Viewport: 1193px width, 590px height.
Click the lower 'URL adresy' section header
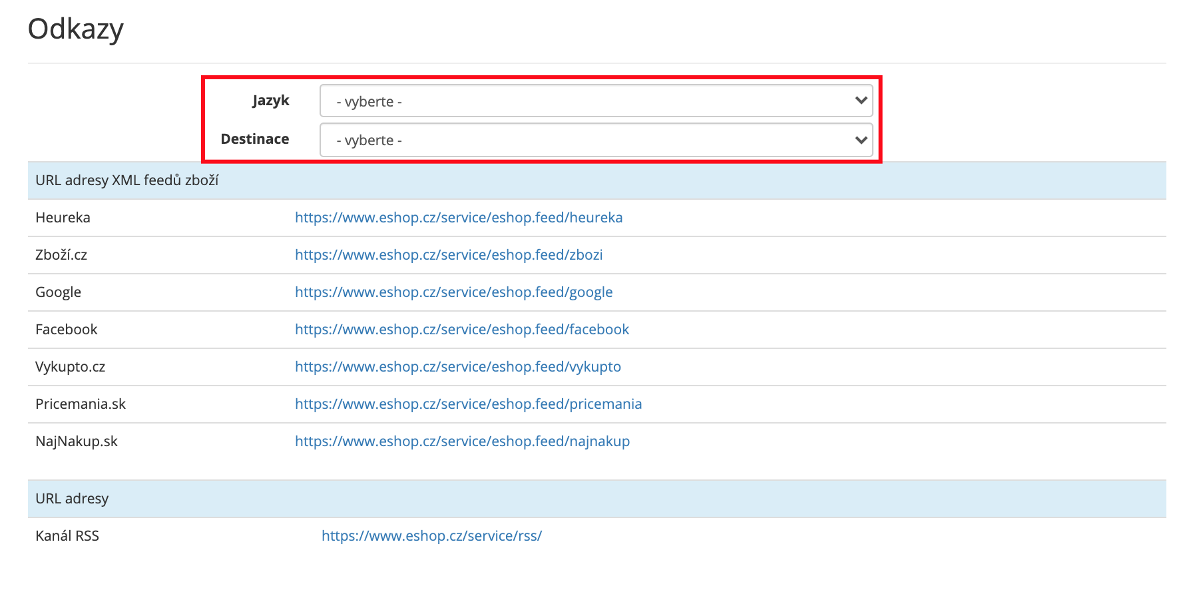[x=72, y=499]
